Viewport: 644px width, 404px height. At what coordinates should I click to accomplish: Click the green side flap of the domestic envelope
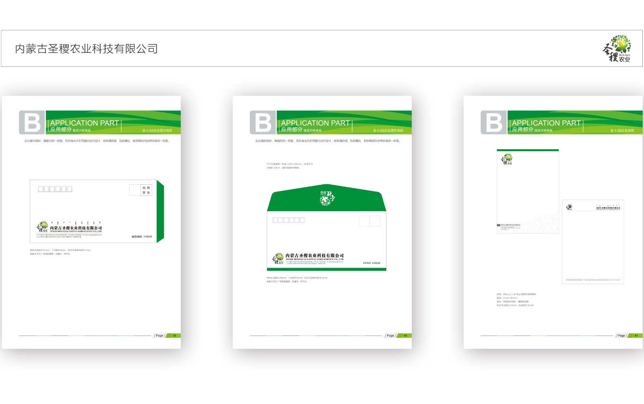160,212
